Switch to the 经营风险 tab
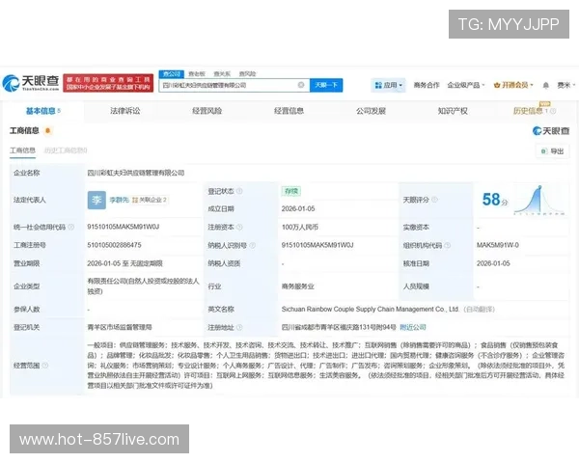The width and height of the screenshot is (579, 463). (207, 111)
